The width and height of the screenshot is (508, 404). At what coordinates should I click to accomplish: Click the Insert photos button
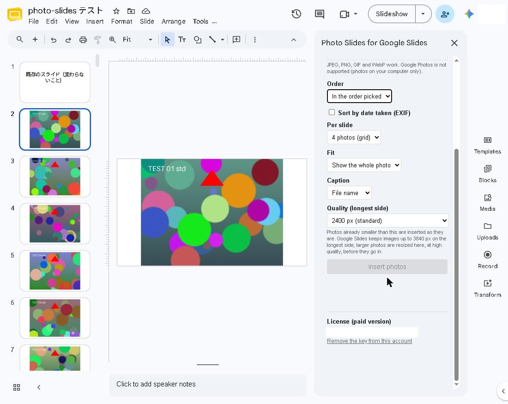coord(387,267)
